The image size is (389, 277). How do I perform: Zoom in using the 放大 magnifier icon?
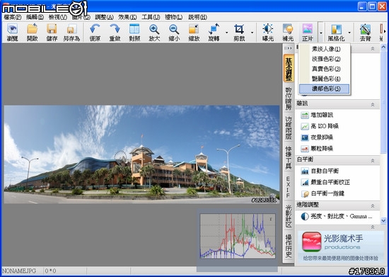154,33
